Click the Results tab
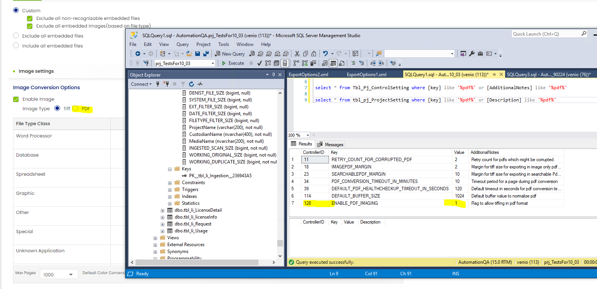This screenshot has width=597, height=289. tap(302, 144)
